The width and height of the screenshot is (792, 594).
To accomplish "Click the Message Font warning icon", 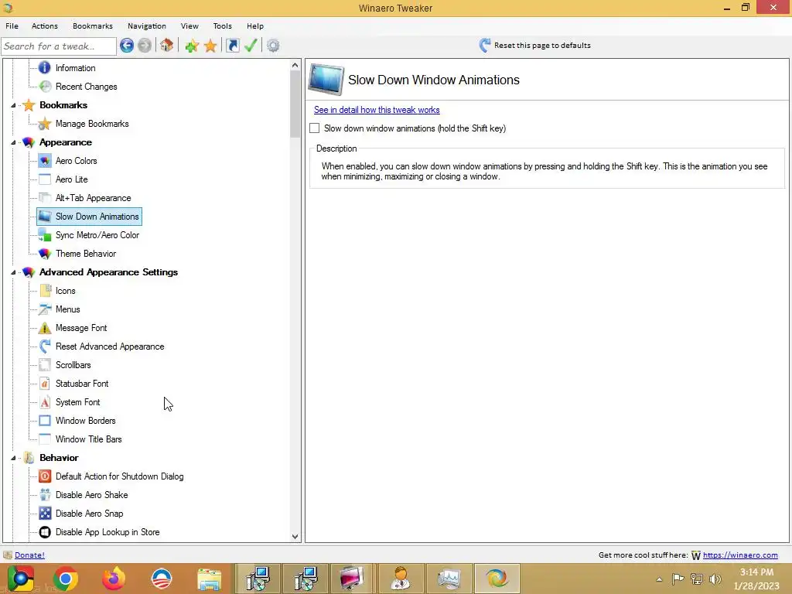I will (45, 328).
